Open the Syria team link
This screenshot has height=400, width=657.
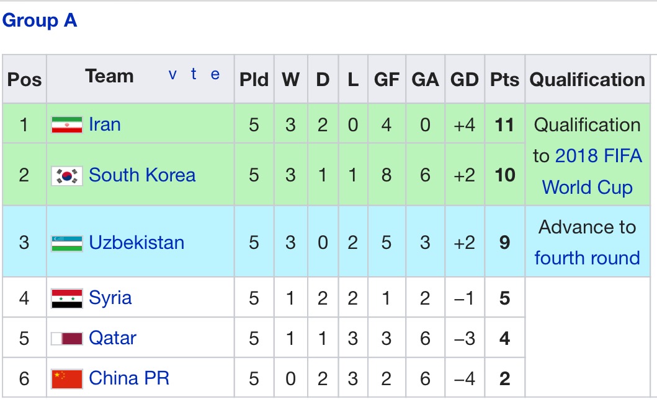click(x=110, y=298)
